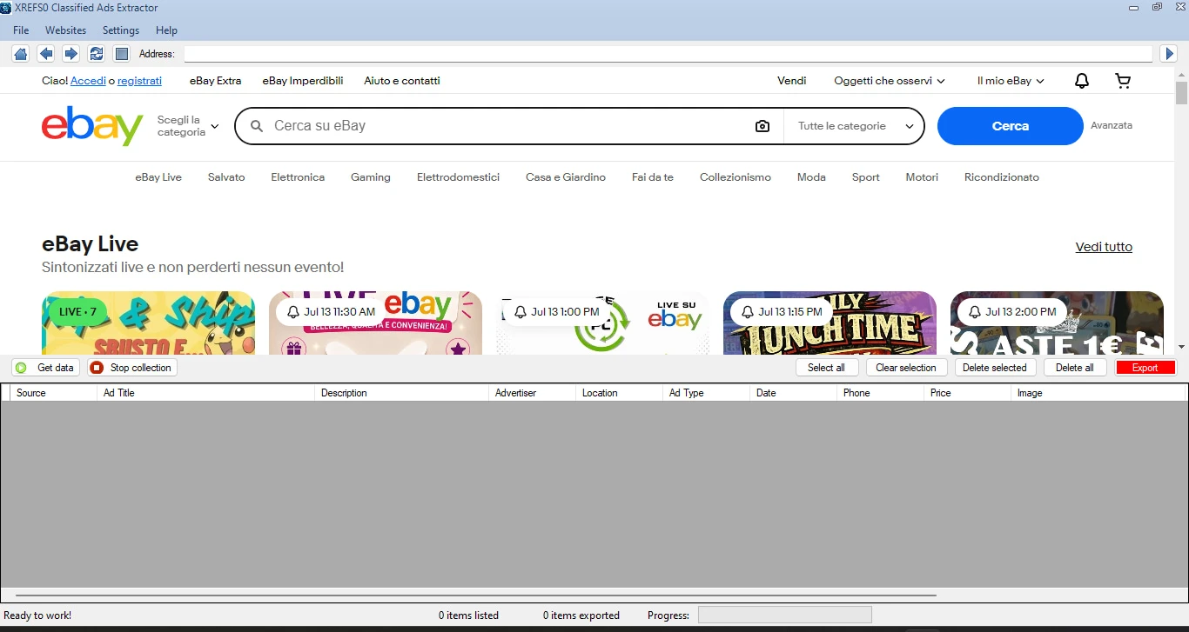Click the Home toolbar icon
Viewport: 1189px width, 632px height.
21,54
